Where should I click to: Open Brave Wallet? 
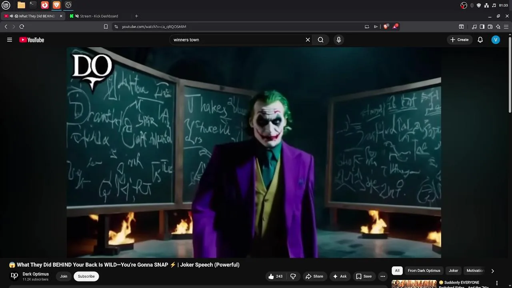coord(490,26)
